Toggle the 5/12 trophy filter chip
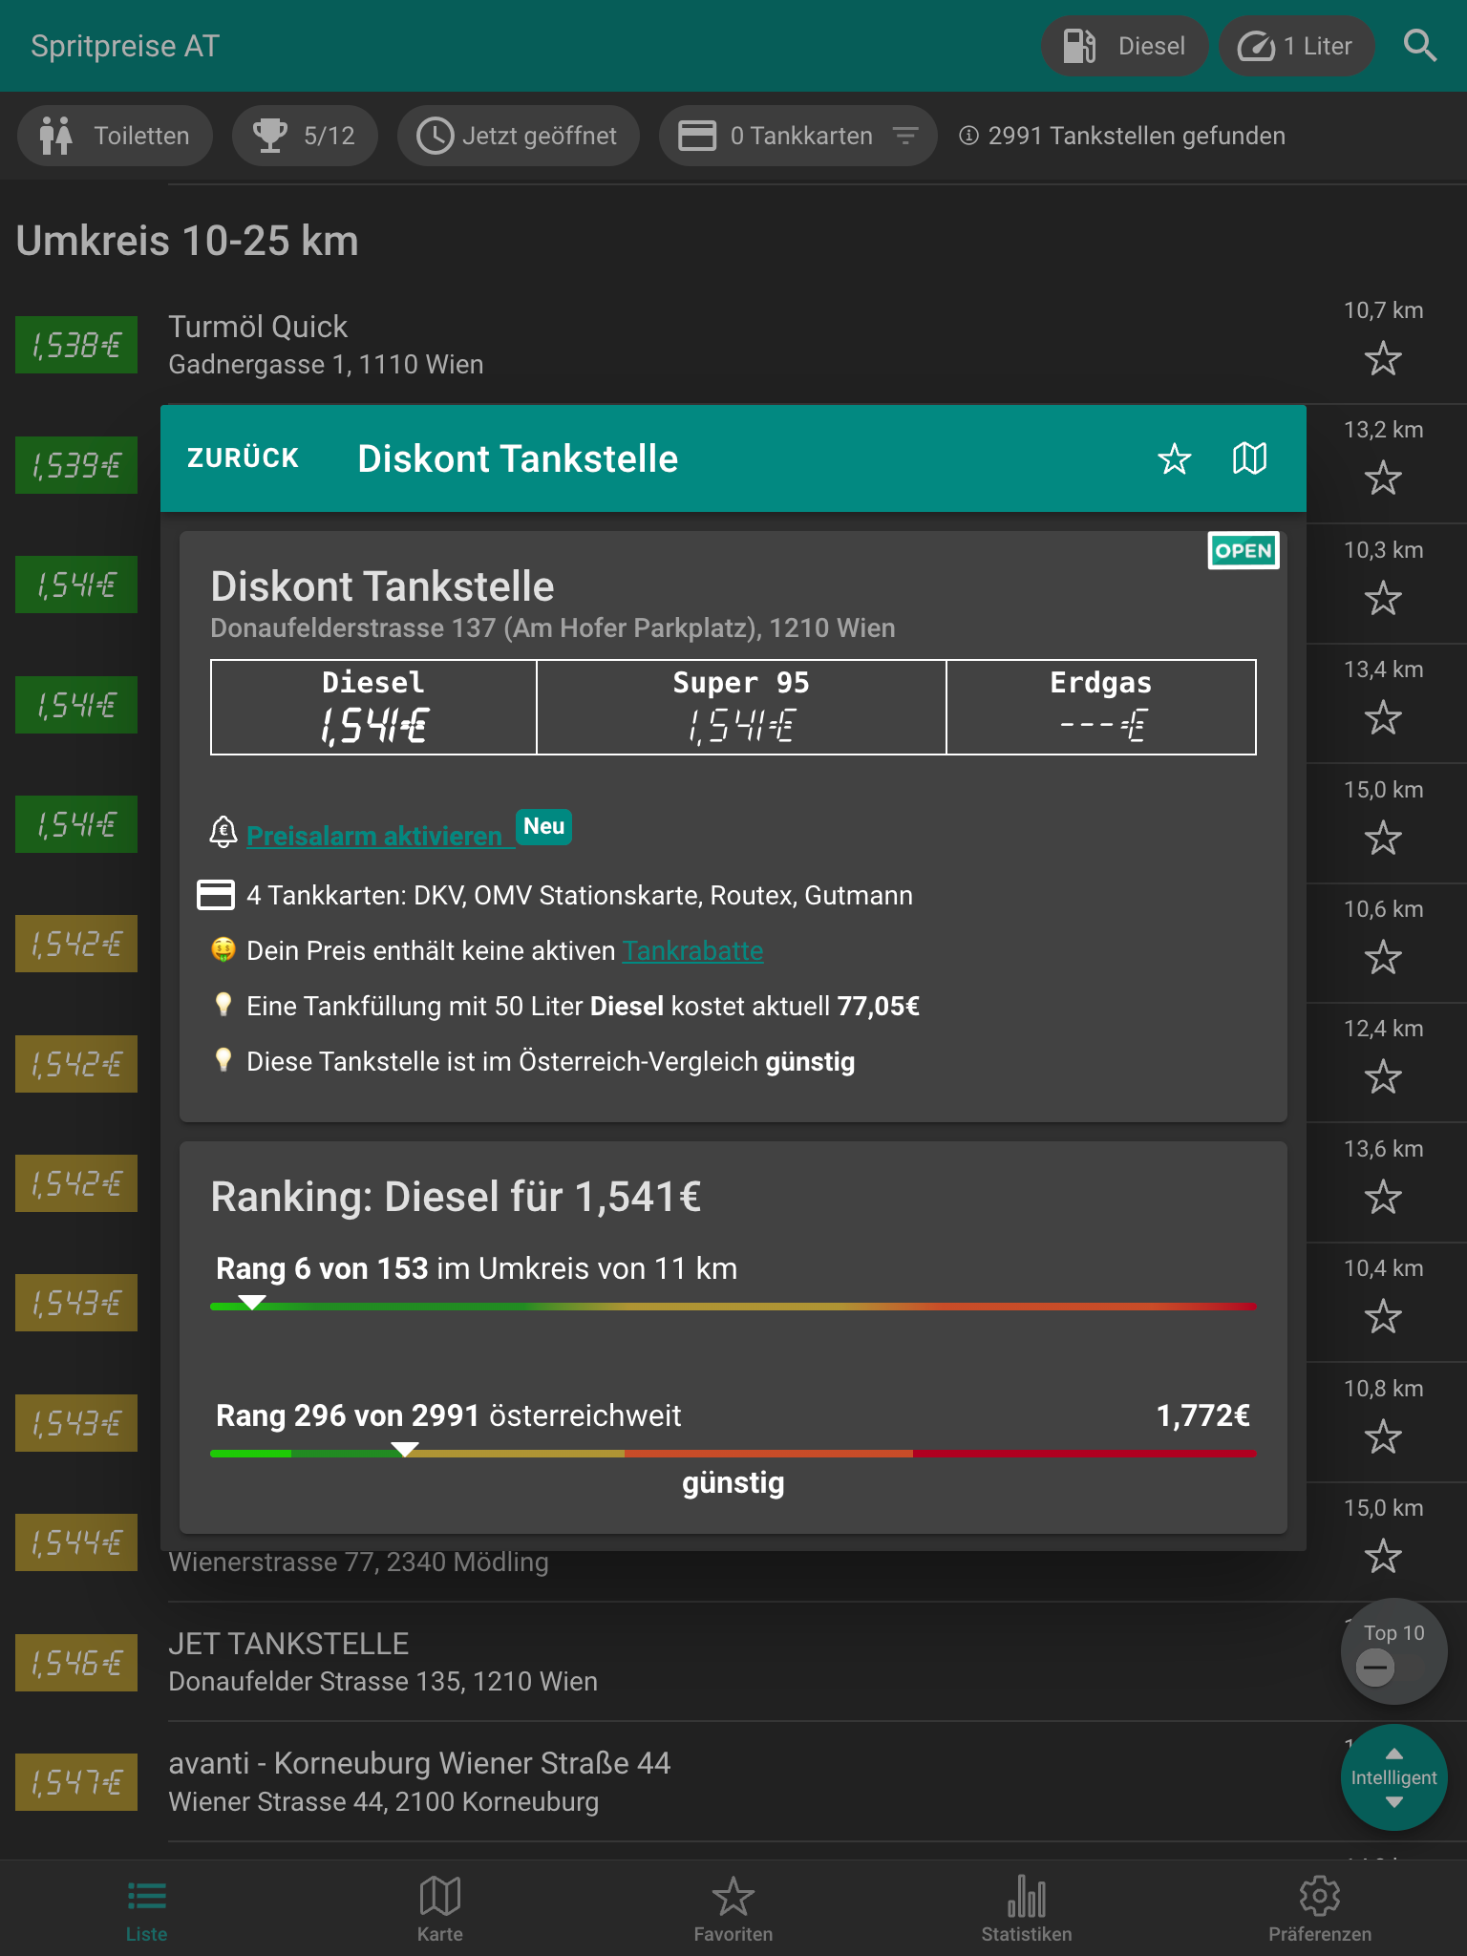This screenshot has width=1467, height=1956. click(x=305, y=136)
